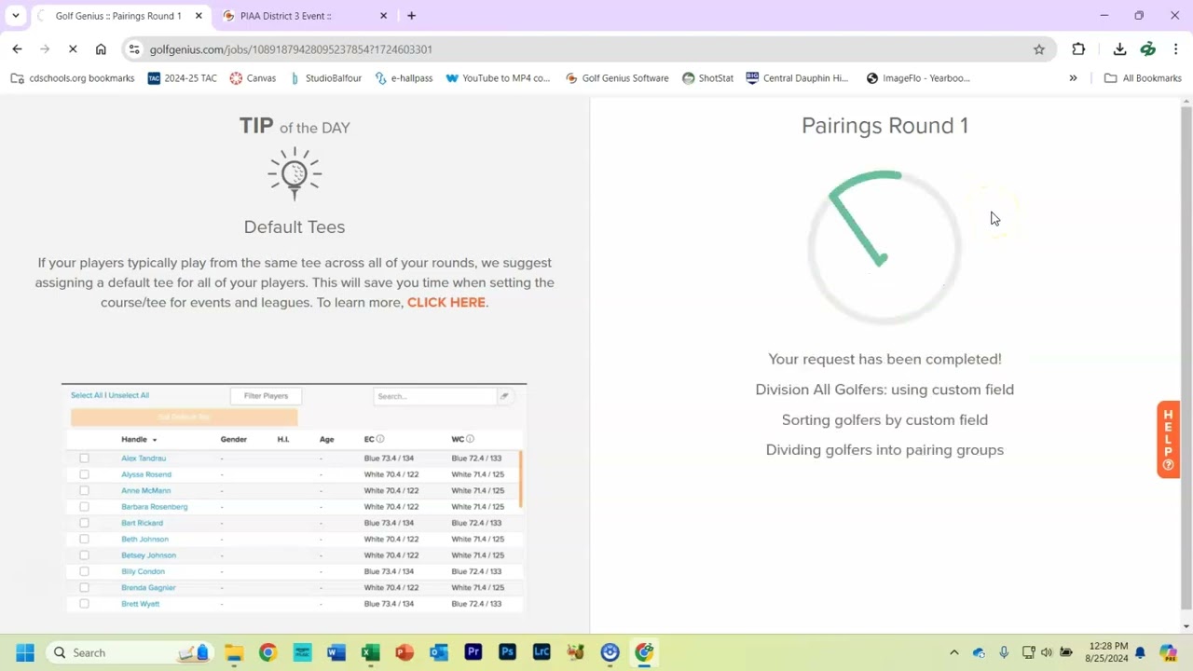The height and width of the screenshot is (671, 1193).
Task: Open the Windows Start menu
Action: pos(25,652)
